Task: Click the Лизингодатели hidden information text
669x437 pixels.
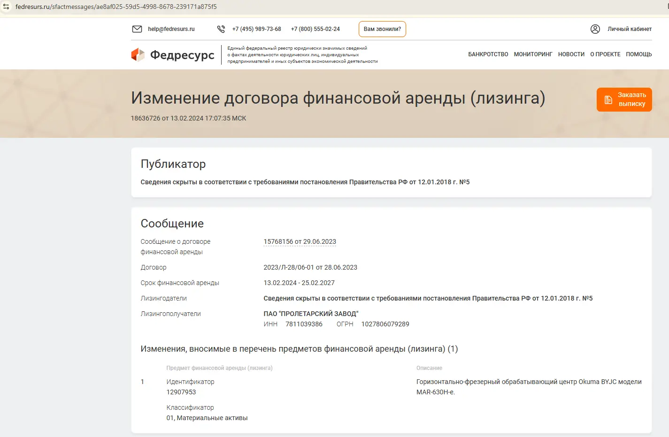Action: coord(428,298)
